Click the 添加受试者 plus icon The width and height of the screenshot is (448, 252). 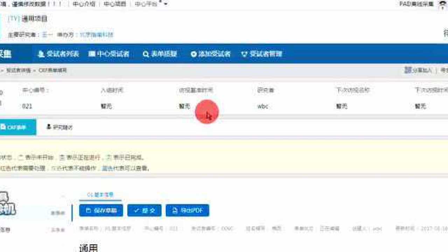click(x=194, y=54)
